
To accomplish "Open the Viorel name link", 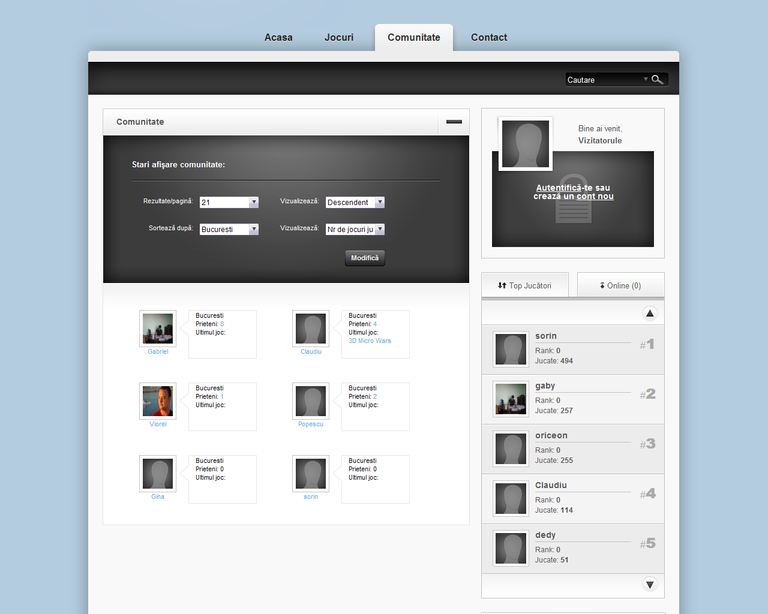I will [x=158, y=424].
